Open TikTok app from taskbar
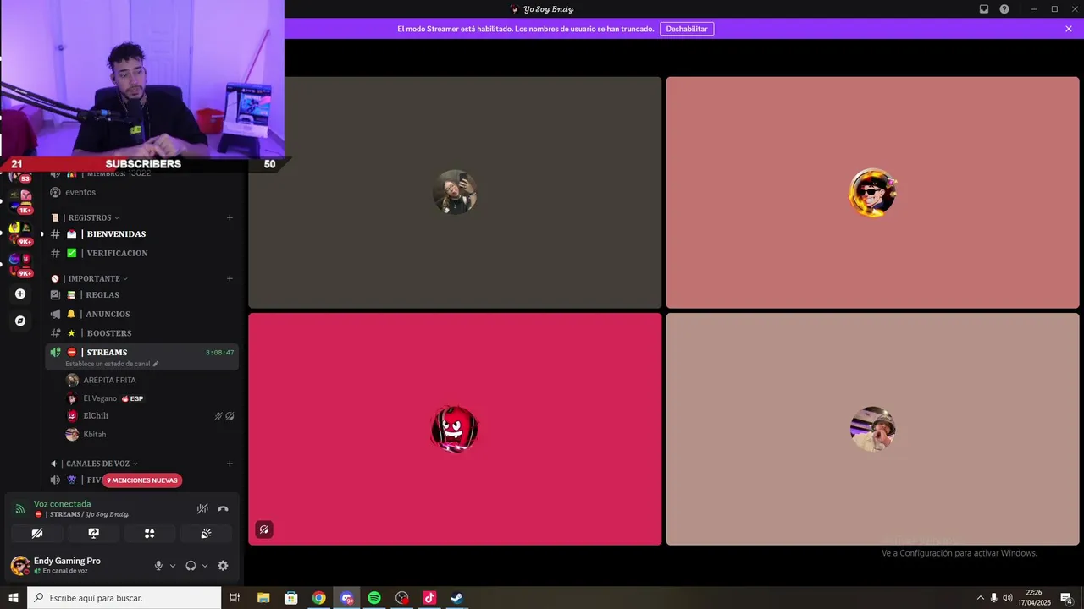This screenshot has height=609, width=1084. [x=429, y=598]
